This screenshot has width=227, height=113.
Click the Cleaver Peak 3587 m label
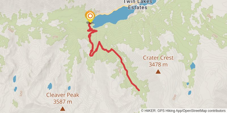62,98
